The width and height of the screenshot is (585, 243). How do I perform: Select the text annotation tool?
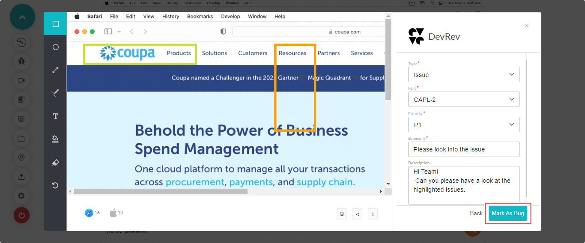coord(55,116)
